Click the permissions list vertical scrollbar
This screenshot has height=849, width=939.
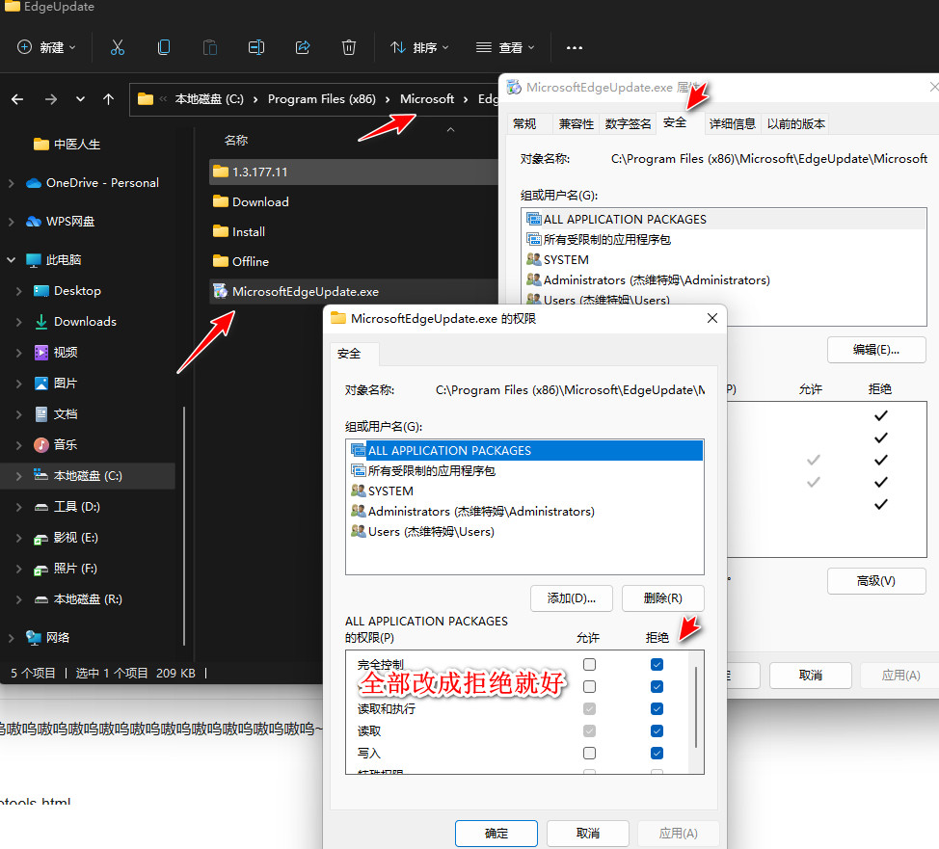click(696, 707)
